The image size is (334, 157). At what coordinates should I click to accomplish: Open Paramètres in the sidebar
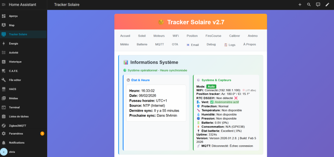click(x=23, y=133)
